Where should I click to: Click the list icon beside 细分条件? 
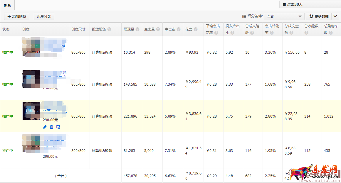click(x=244, y=16)
